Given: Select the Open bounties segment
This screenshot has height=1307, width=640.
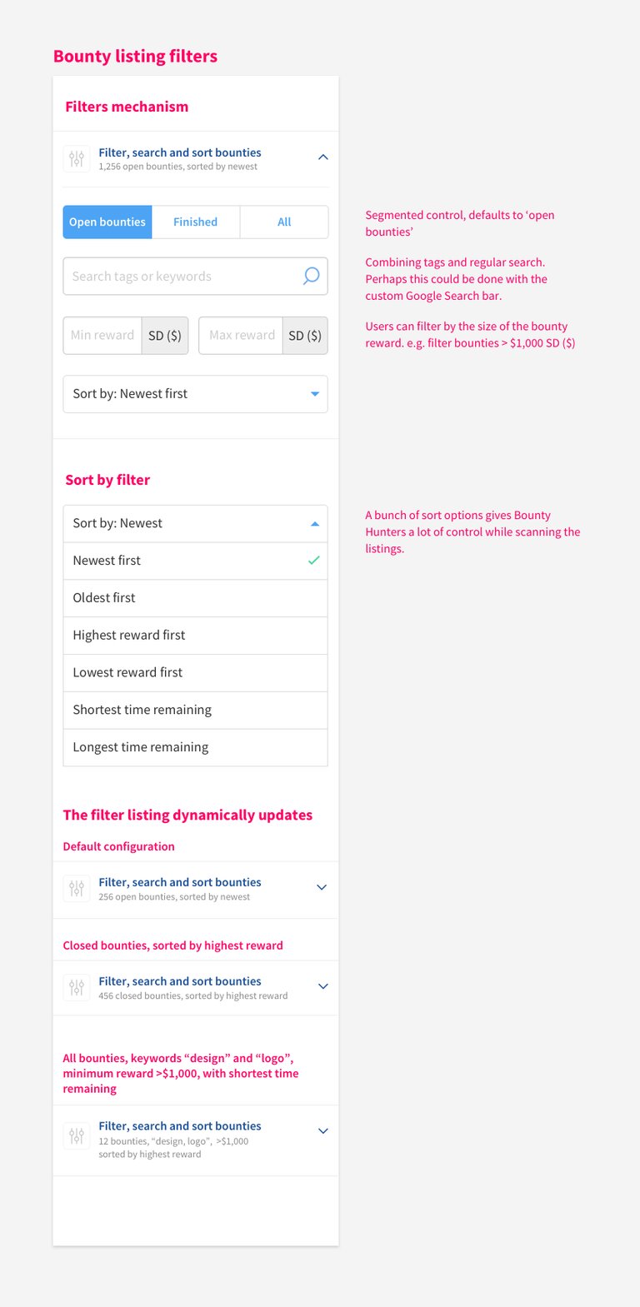Looking at the screenshot, I should (107, 222).
